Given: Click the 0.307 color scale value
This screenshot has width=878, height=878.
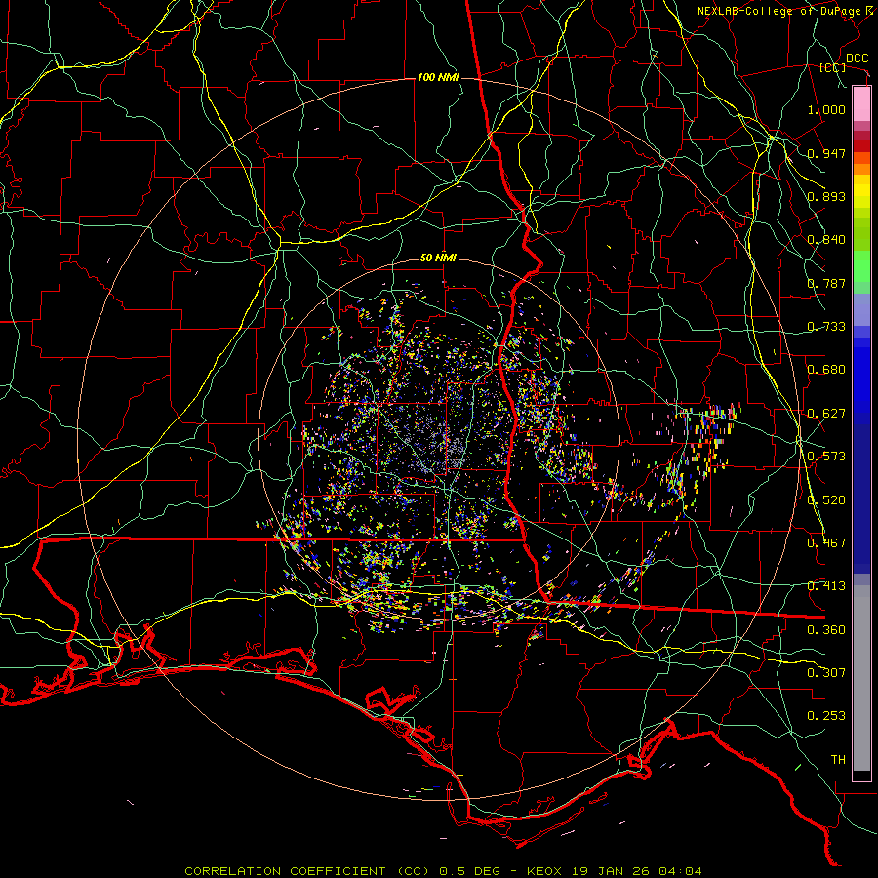Looking at the screenshot, I should coord(826,673).
